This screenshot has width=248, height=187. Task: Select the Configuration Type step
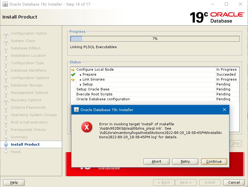pyautogui.click(x=27, y=63)
